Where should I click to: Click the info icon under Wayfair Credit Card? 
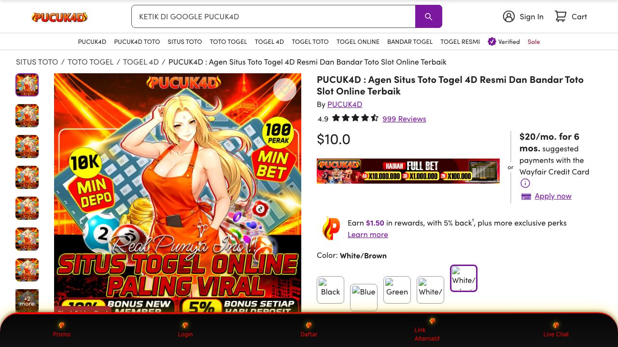point(525,183)
